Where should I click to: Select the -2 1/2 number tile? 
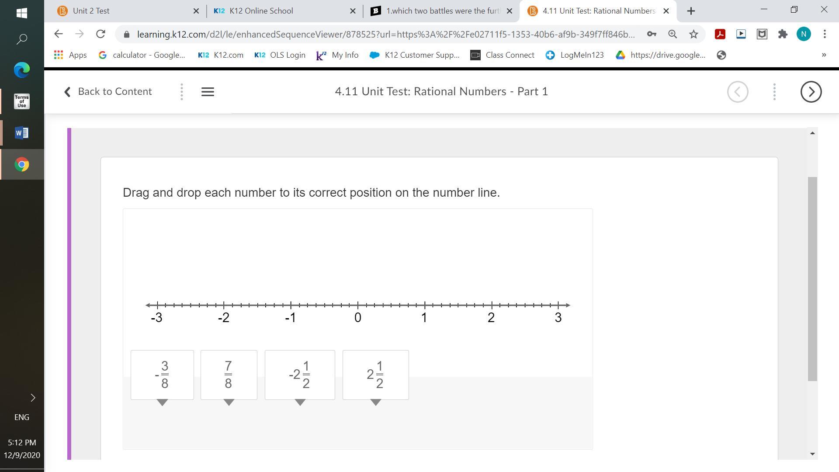coord(300,375)
